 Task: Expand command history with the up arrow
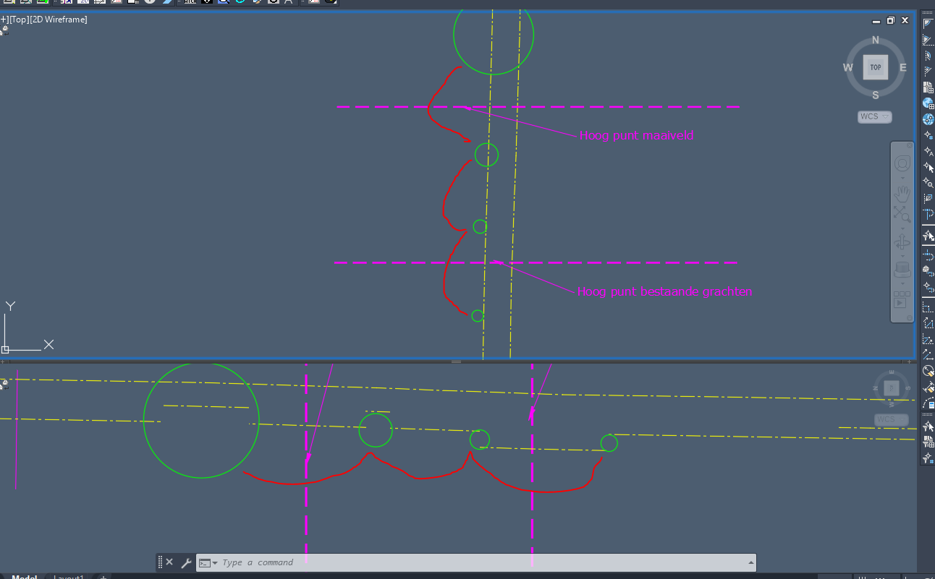(x=750, y=562)
